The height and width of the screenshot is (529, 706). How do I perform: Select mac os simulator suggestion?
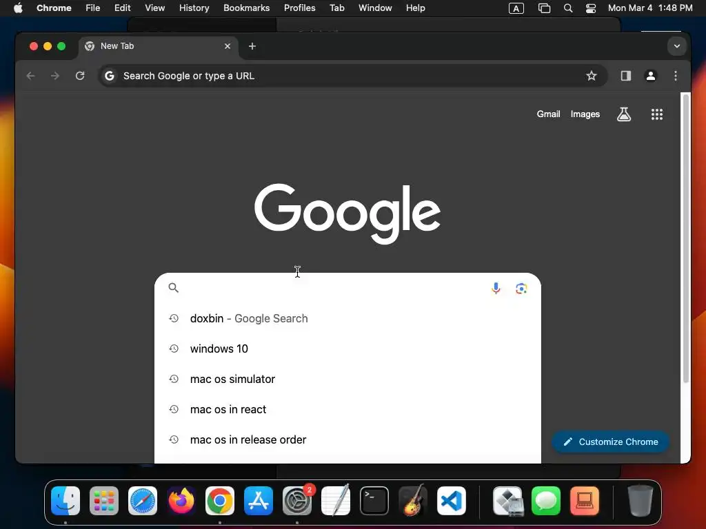(347, 380)
